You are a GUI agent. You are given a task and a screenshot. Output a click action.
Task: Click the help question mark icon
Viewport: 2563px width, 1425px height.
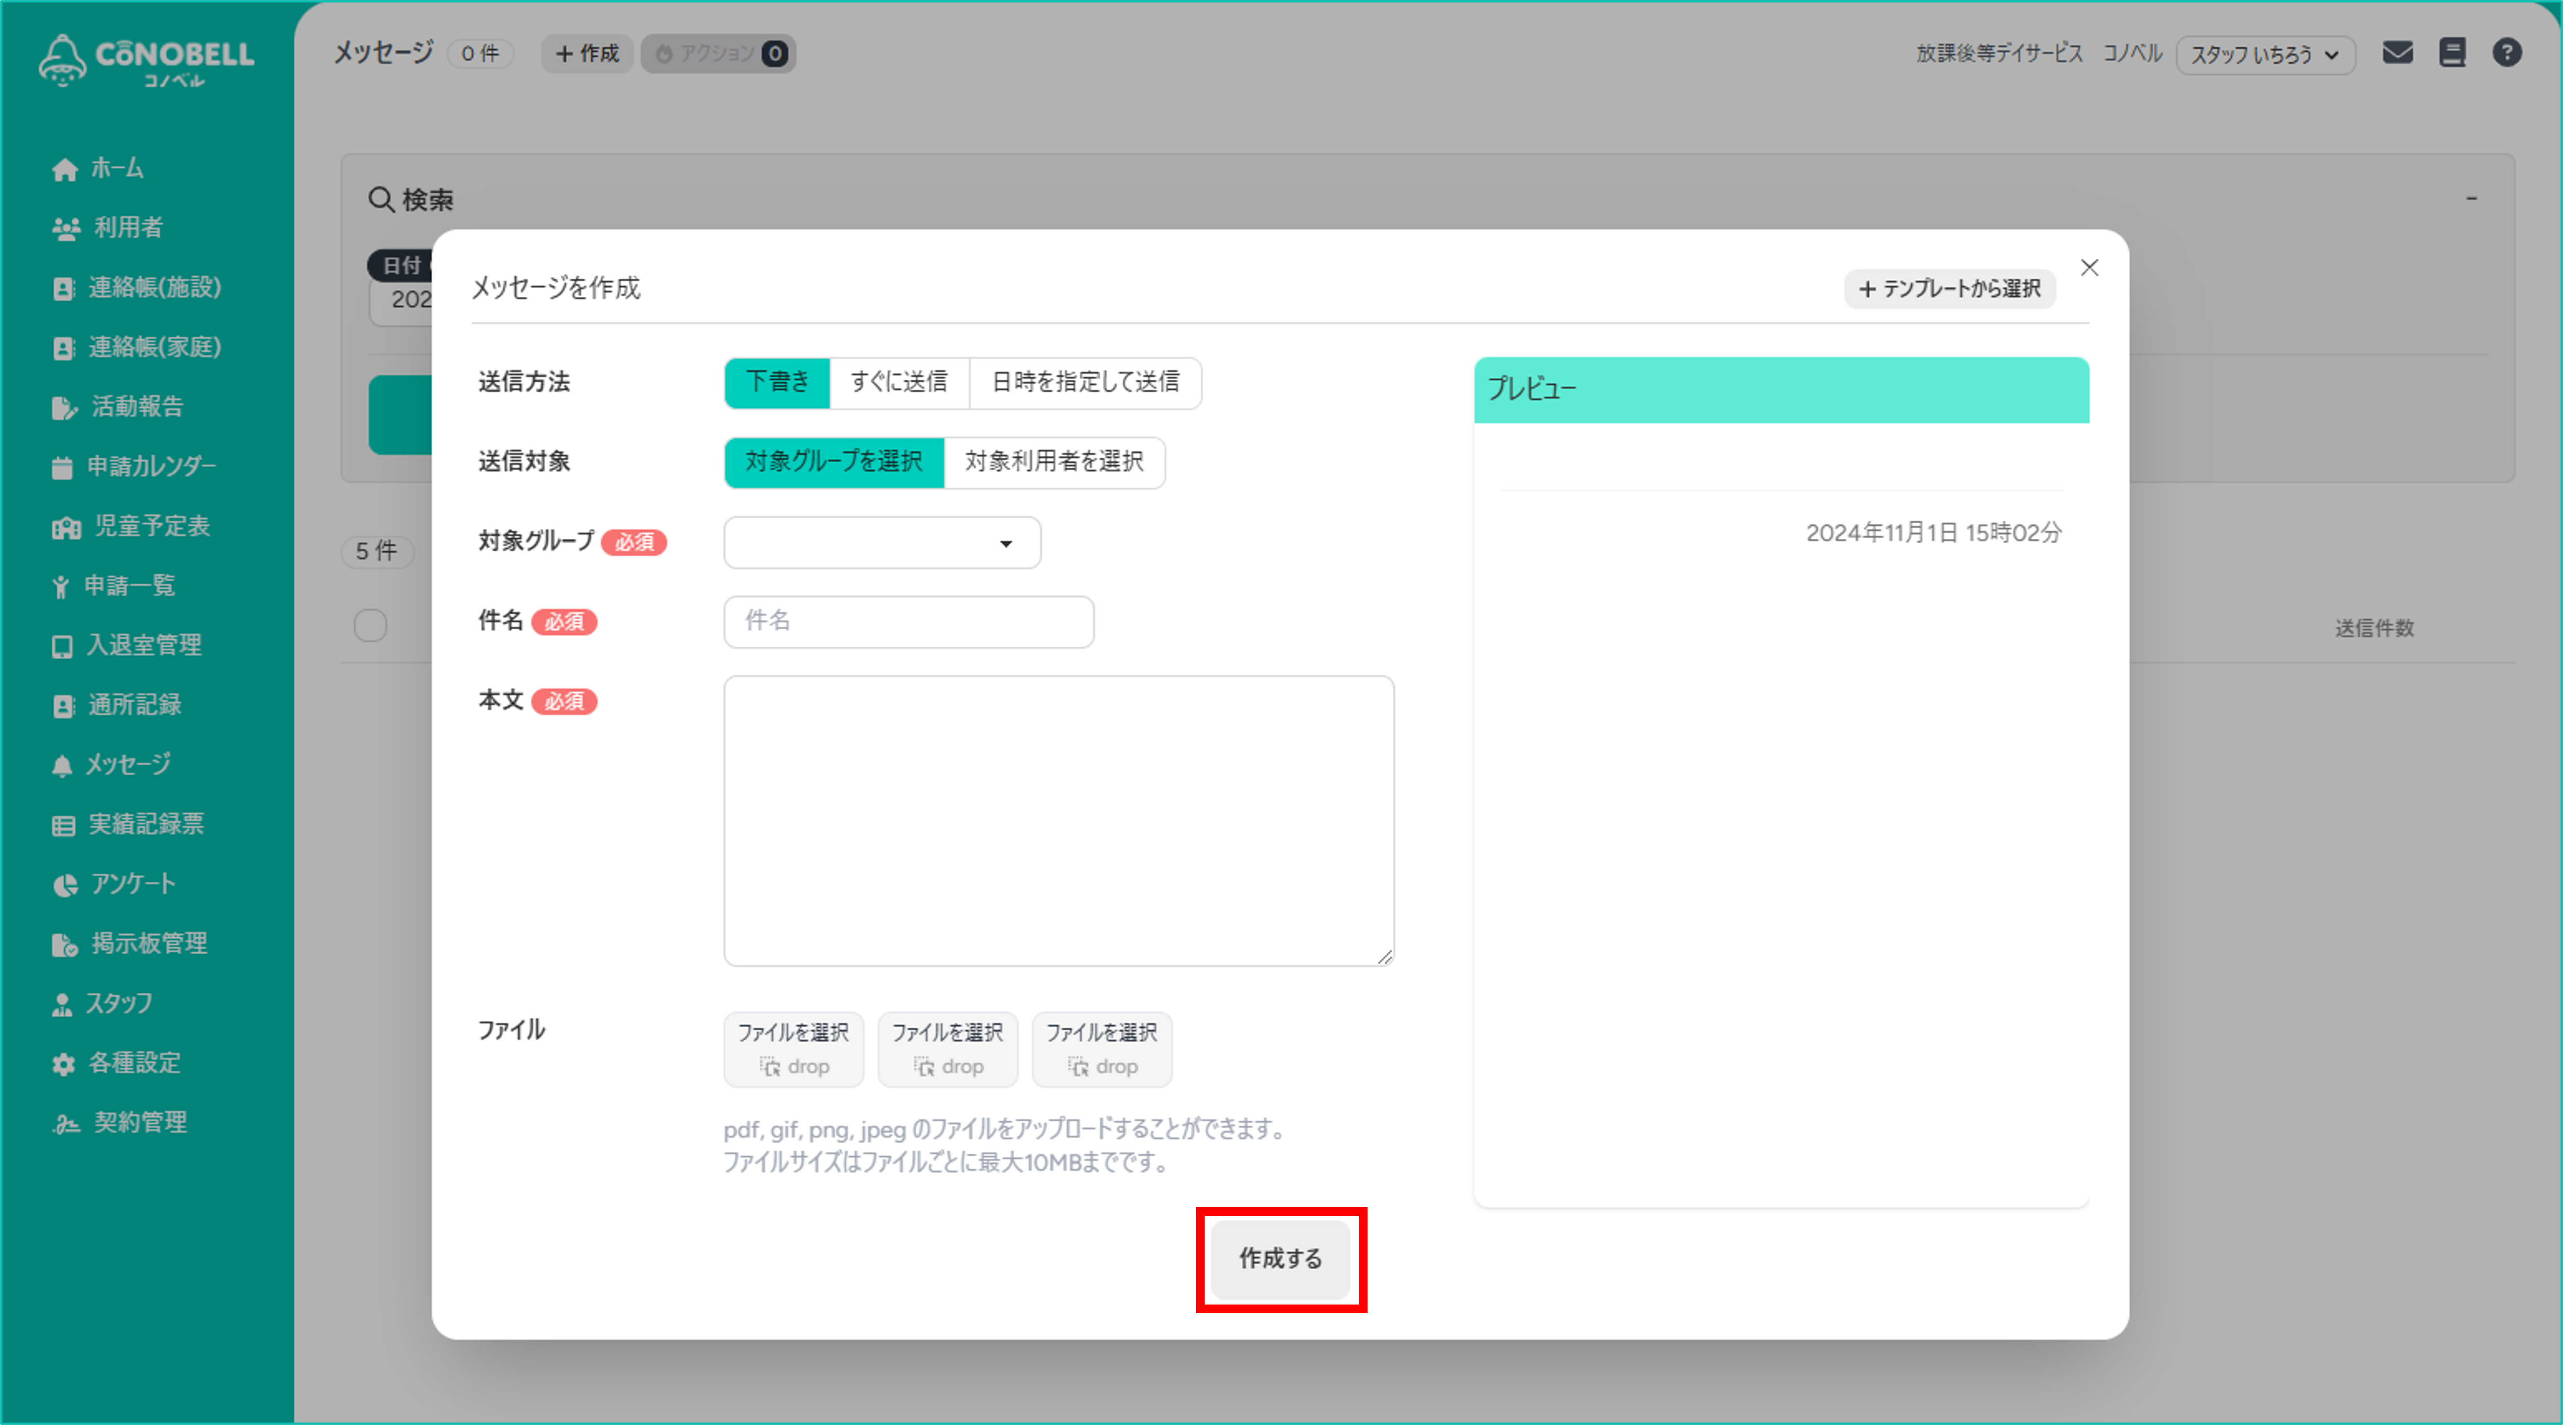pos(2506,53)
